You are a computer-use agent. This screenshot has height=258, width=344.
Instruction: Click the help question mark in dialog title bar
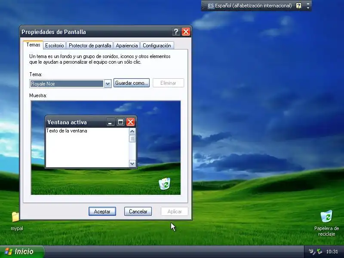(x=176, y=32)
